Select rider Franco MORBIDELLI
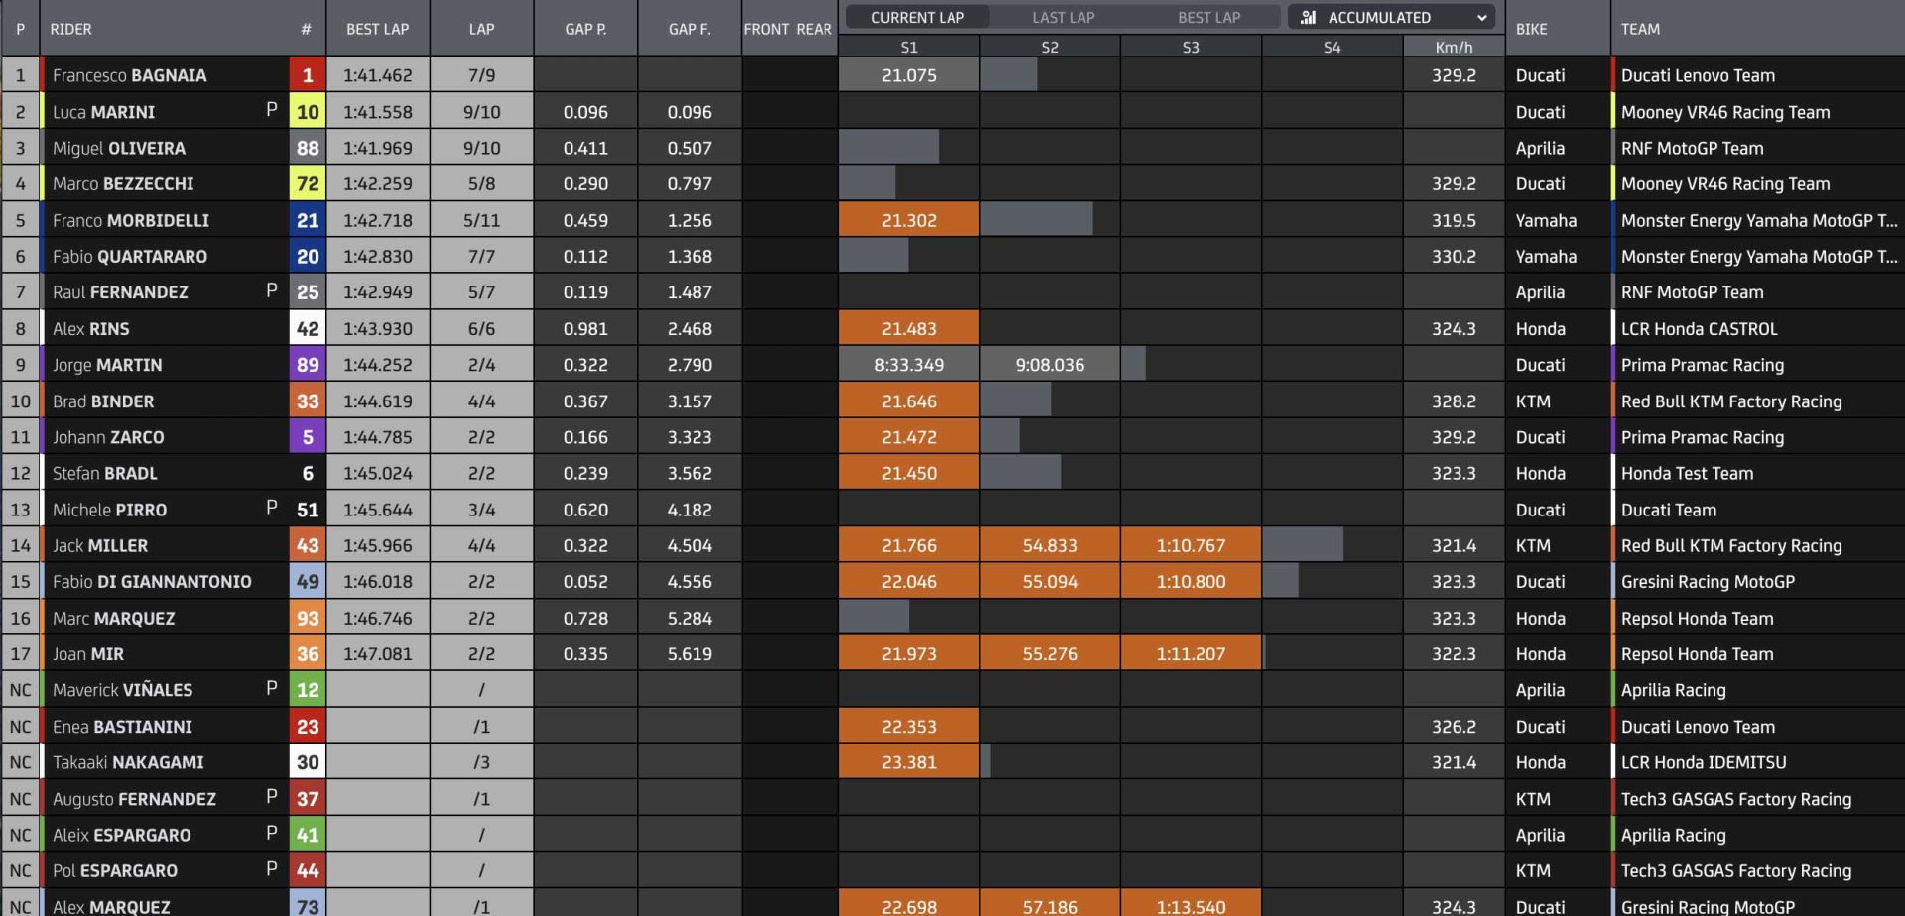Viewport: 1905px width, 916px height. (x=130, y=220)
